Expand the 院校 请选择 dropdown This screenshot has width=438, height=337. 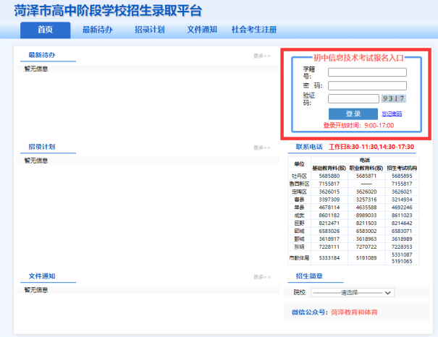pos(353,293)
